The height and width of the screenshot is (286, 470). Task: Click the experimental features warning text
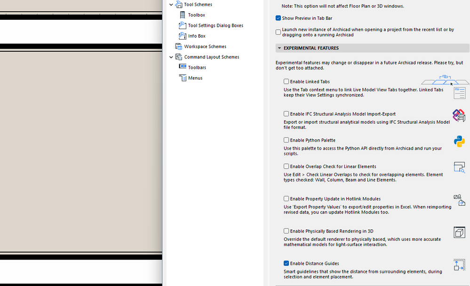[x=369, y=65]
